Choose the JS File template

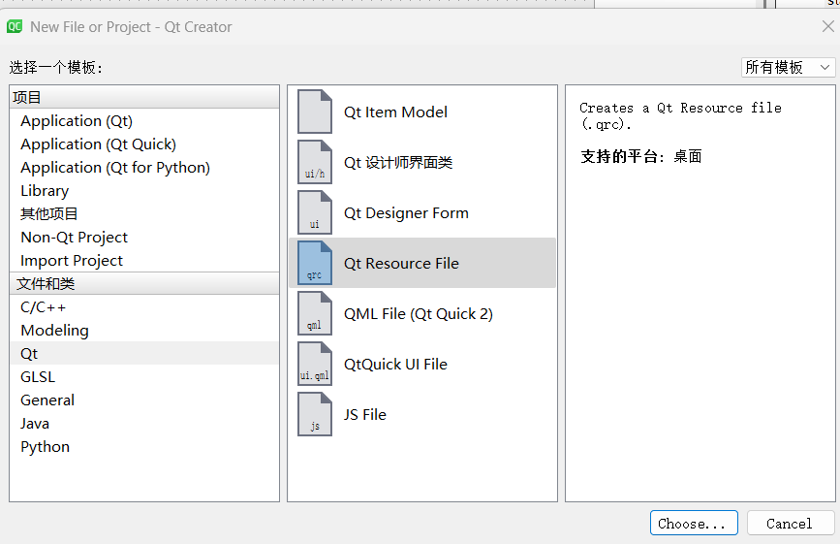click(422, 414)
